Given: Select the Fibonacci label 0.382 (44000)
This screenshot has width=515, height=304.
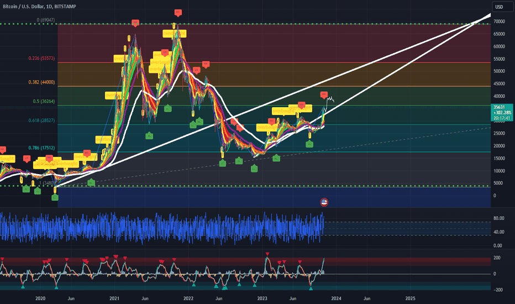Looking at the screenshot, I should click(41, 82).
